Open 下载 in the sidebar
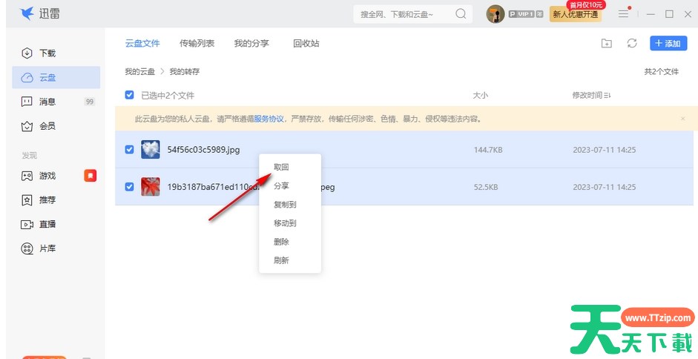 (47, 53)
